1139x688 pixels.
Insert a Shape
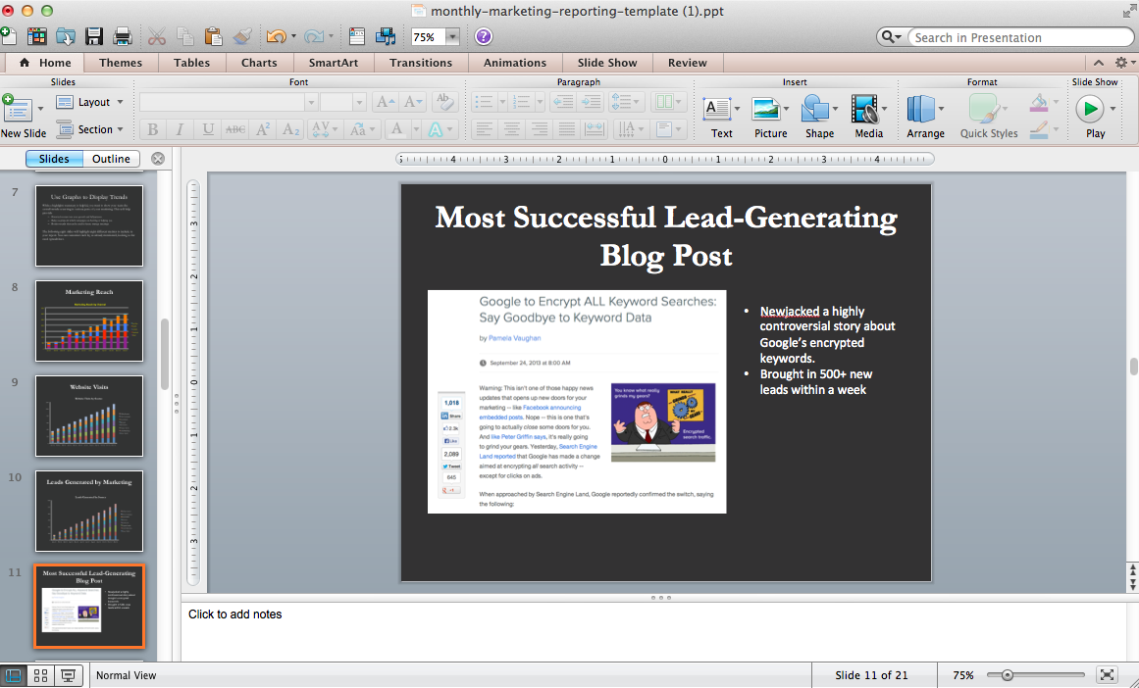coord(815,110)
